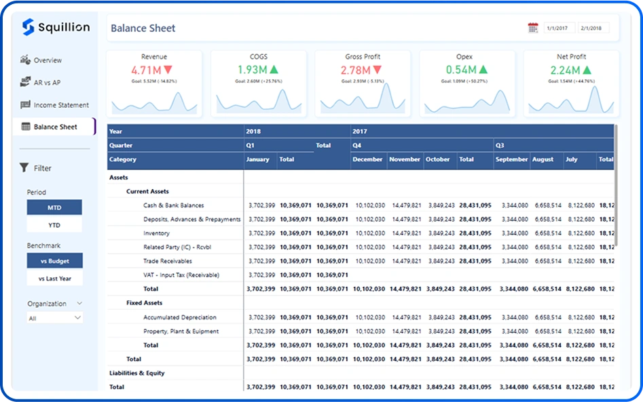Open the calendar date picker icon

(533, 28)
